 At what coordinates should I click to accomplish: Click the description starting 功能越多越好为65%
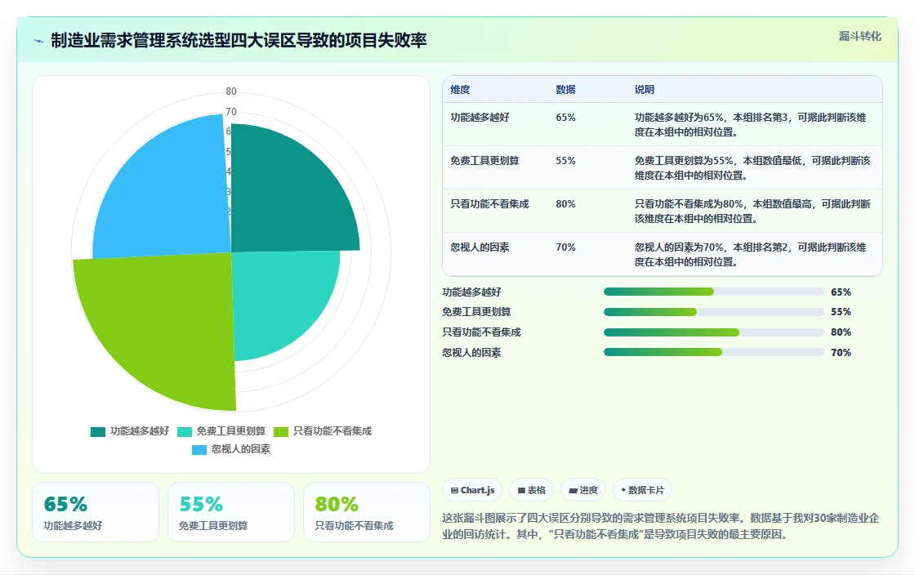tap(751, 124)
